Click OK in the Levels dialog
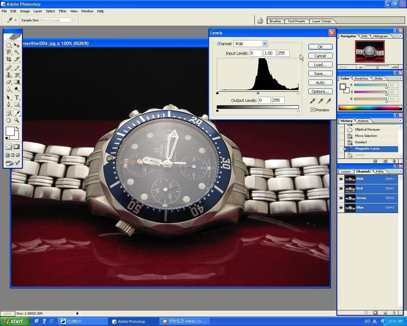 pos(320,47)
